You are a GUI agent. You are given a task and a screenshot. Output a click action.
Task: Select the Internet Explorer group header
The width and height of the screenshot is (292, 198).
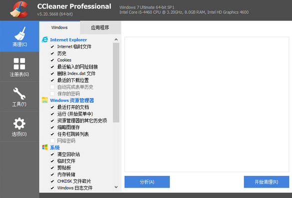pos(68,40)
